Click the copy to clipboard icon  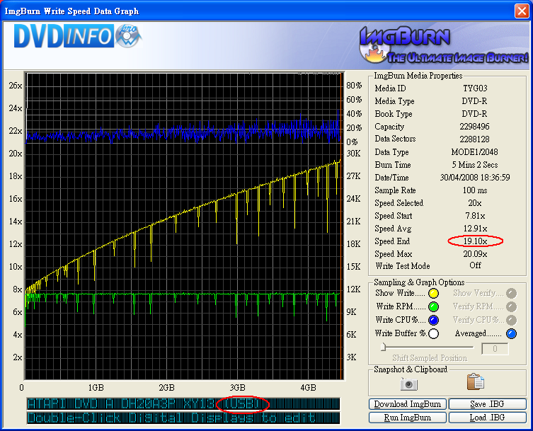[476, 382]
